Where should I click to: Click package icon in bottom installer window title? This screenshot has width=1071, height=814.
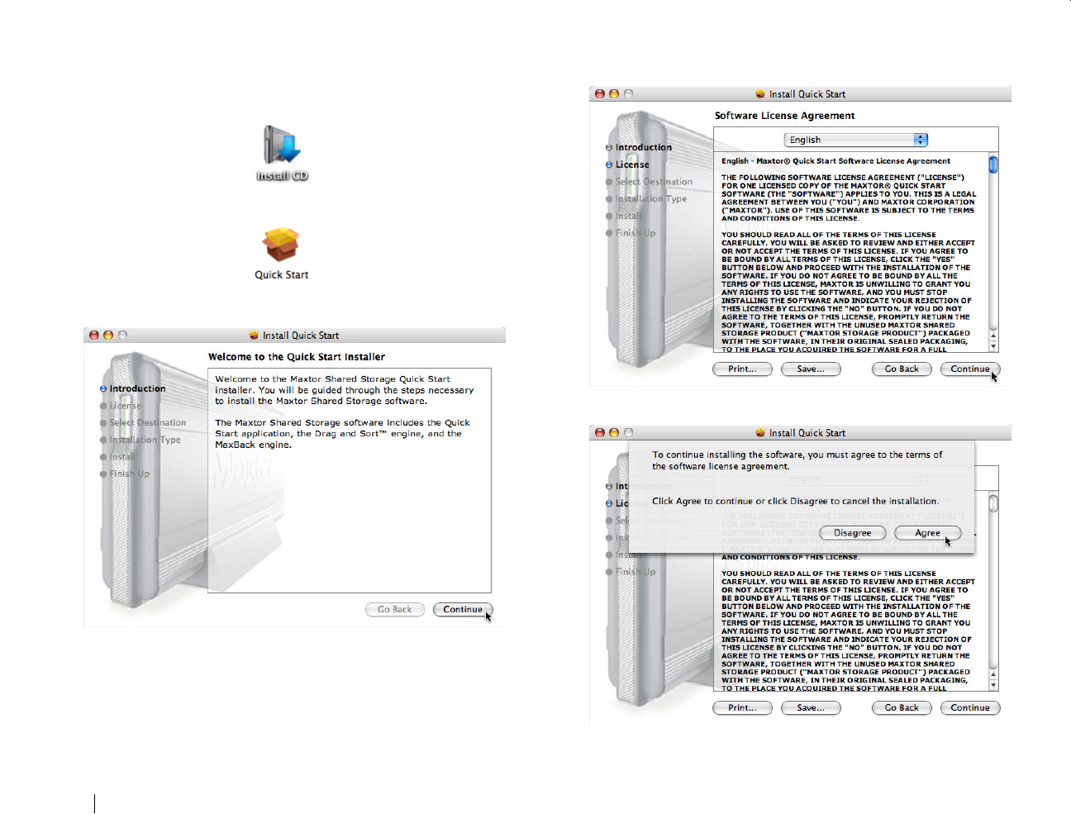point(760,433)
